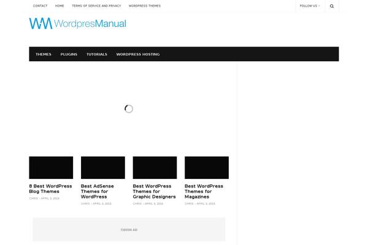Select Plugins in main navigation
Image resolution: width=368 pixels, height=245 pixels.
(69, 54)
